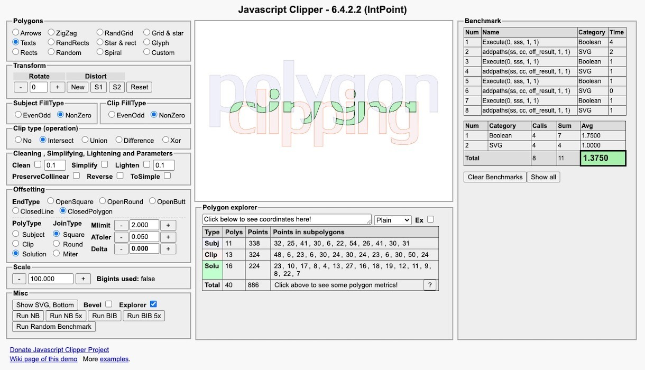Decrease rotation with the minus button

(x=20, y=87)
